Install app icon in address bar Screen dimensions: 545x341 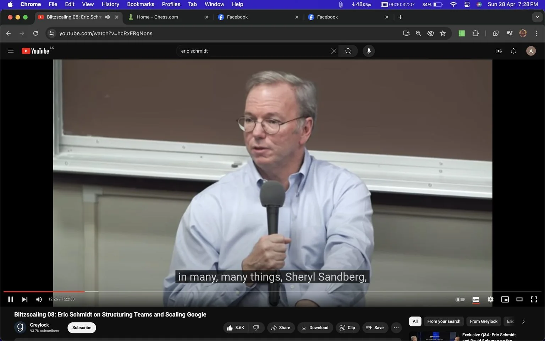(406, 33)
